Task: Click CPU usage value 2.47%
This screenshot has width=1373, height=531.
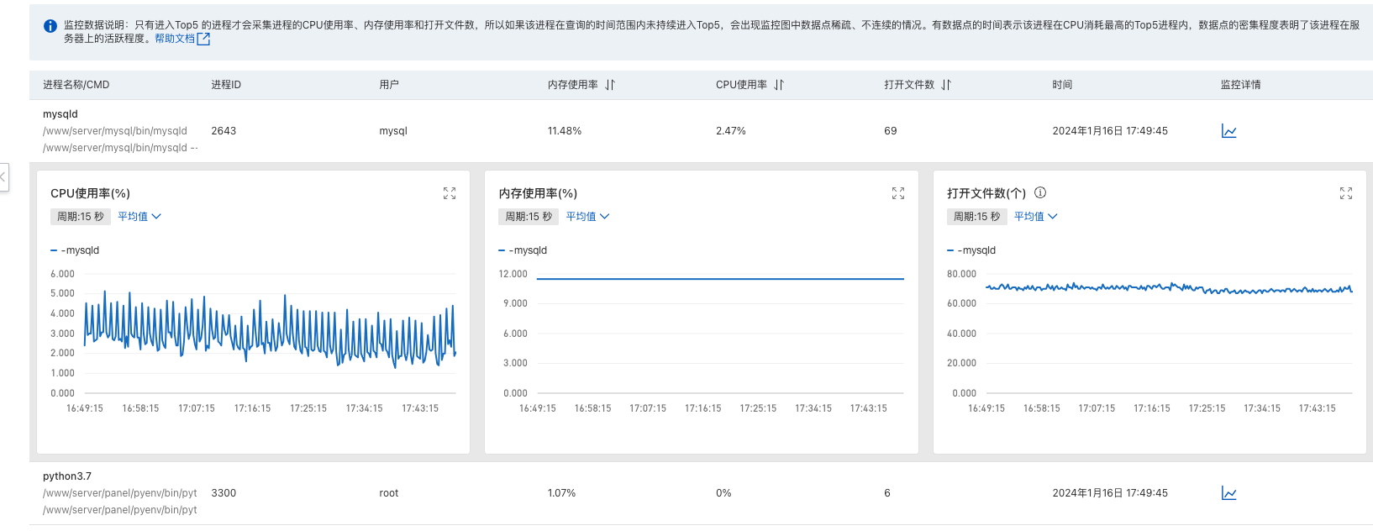Action: click(x=731, y=131)
